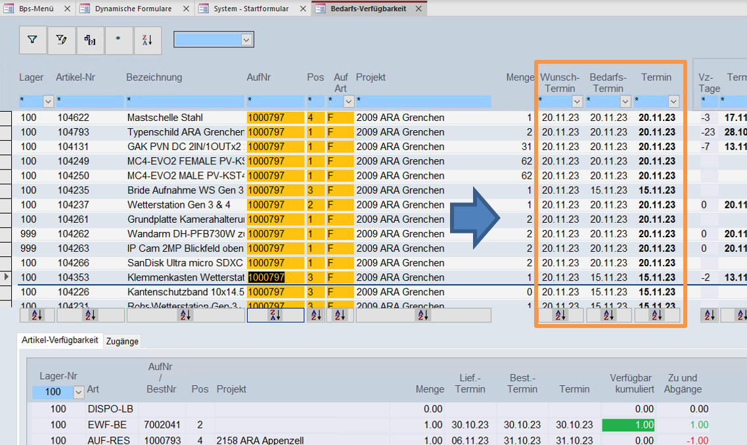The image size is (747, 445).
Task: Click the filter edit funnel-with-pencil icon
Action: 61,40
